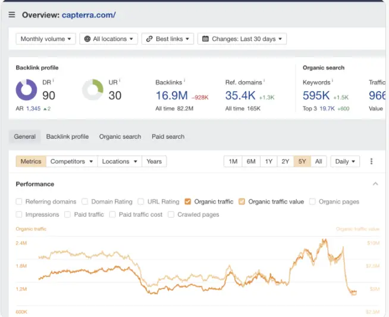Image resolution: width=389 pixels, height=317 pixels.
Task: Switch to the Backlink profile tab
Action: (x=67, y=136)
